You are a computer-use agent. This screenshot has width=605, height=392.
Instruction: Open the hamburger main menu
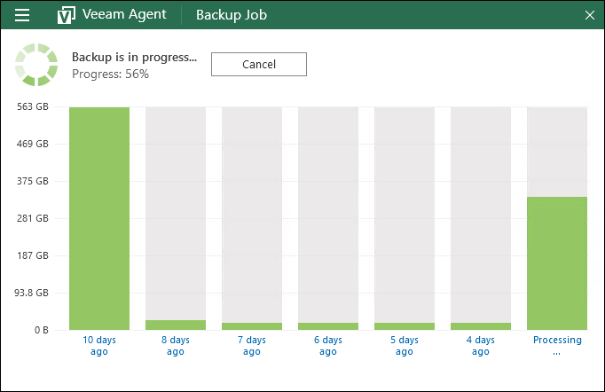23,15
